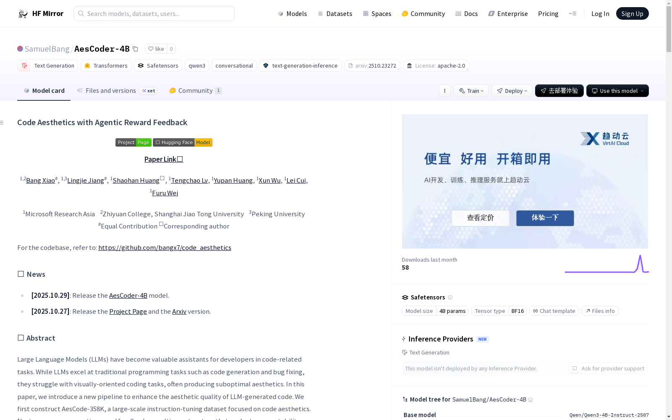Click Ask for provider support
The image size is (672, 420).
point(608,368)
